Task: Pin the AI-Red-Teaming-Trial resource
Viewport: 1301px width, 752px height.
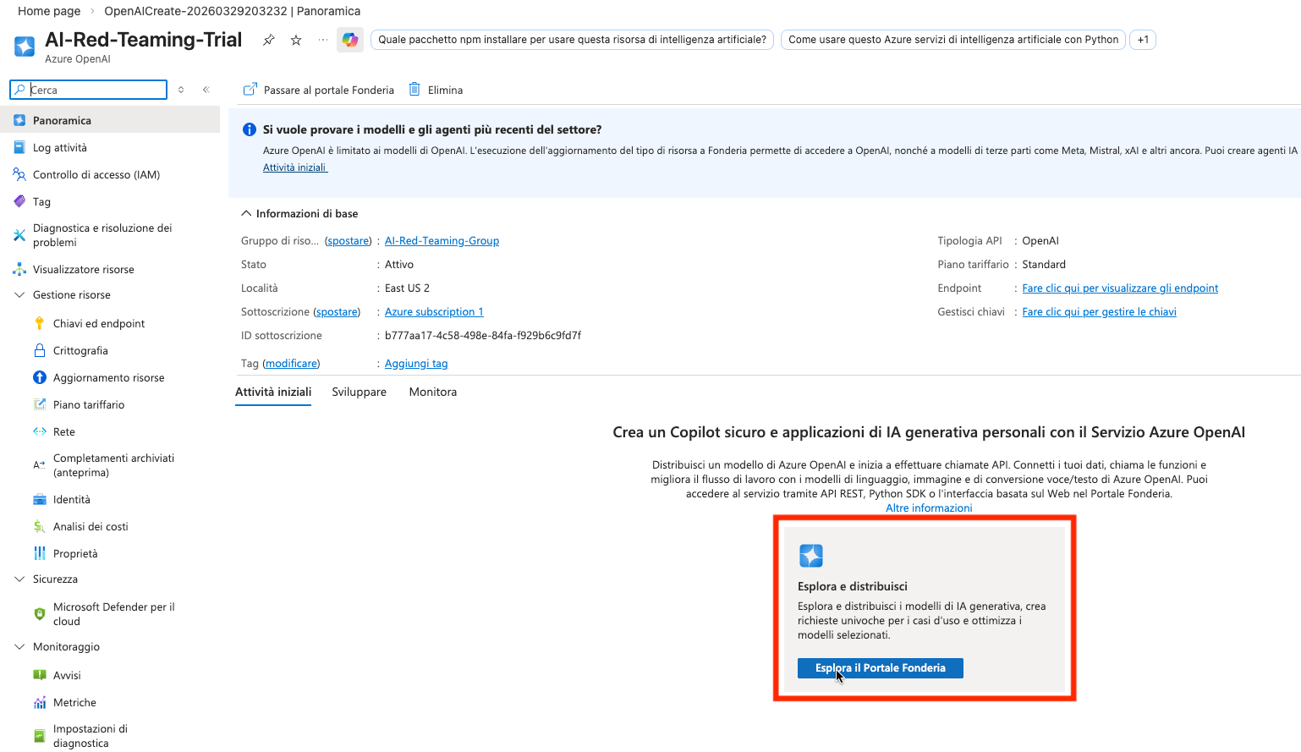Action: pyautogui.click(x=269, y=40)
